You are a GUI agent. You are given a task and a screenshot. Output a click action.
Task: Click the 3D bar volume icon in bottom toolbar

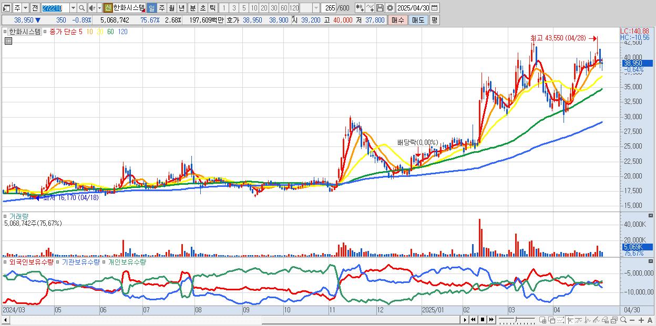pos(605,320)
